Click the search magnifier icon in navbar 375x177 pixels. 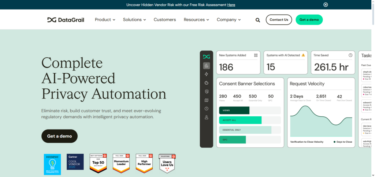pos(258,20)
